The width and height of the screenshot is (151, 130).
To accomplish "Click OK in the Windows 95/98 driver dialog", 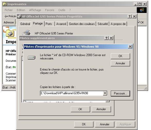I will pyautogui.click(x=120, y=56).
